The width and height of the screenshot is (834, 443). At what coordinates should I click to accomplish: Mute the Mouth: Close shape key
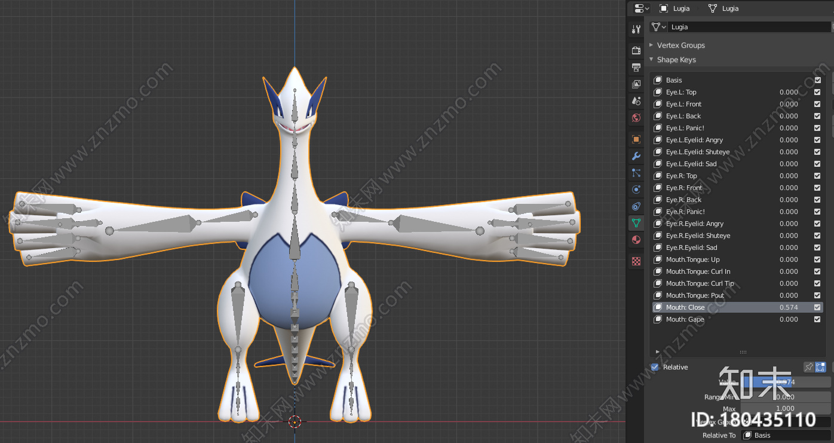pos(817,307)
